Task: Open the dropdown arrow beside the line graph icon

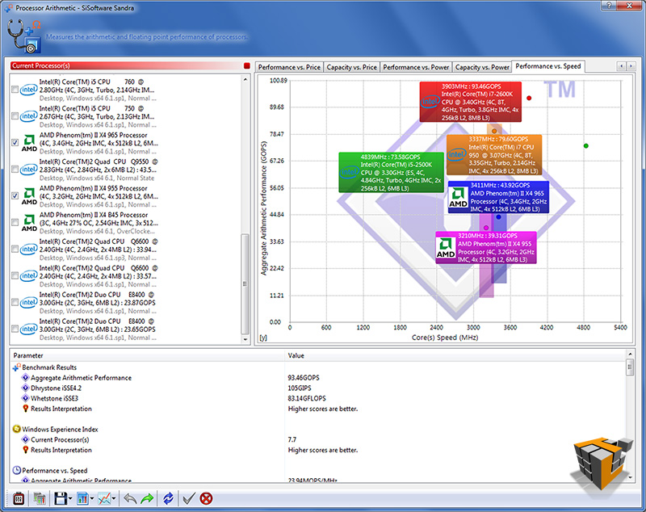Action: tap(114, 499)
